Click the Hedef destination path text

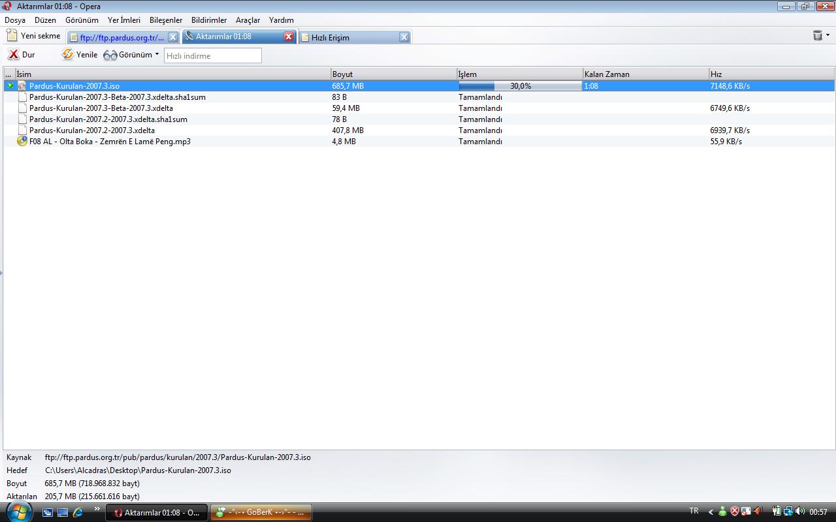138,470
